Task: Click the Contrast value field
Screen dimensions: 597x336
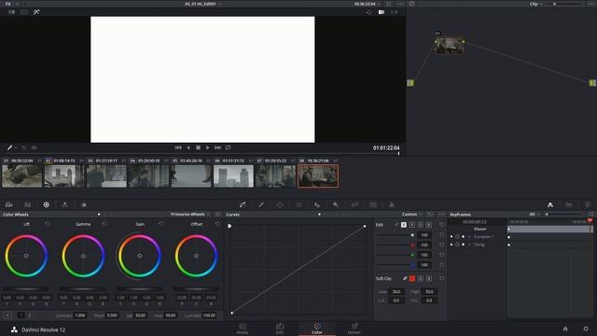Action: (x=80, y=315)
